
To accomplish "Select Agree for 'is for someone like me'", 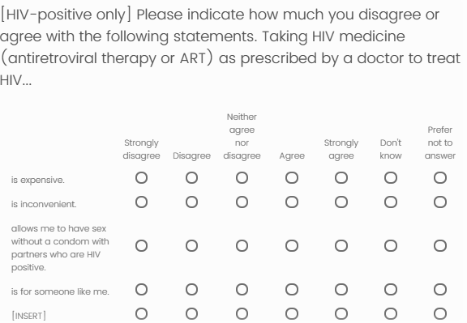I will point(292,289).
